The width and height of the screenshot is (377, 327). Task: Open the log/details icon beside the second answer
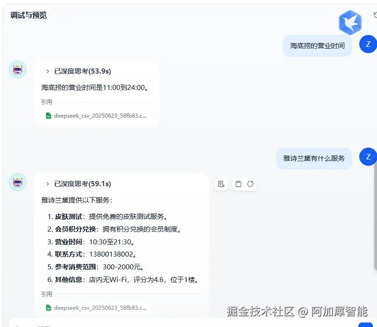point(221,184)
